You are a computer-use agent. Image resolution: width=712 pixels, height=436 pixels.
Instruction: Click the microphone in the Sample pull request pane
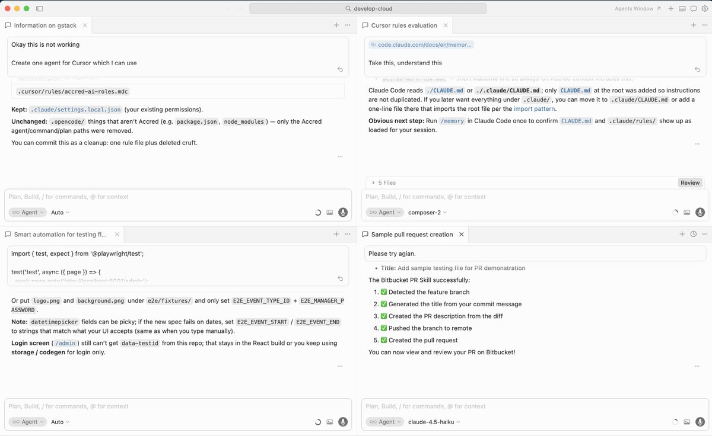[x=700, y=422]
